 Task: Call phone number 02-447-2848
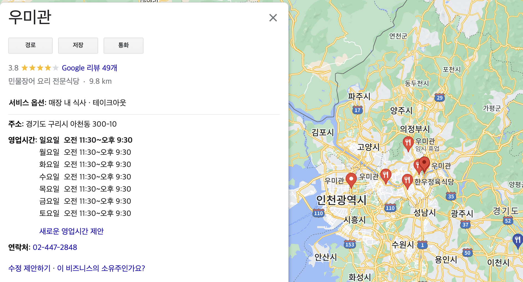pos(55,247)
